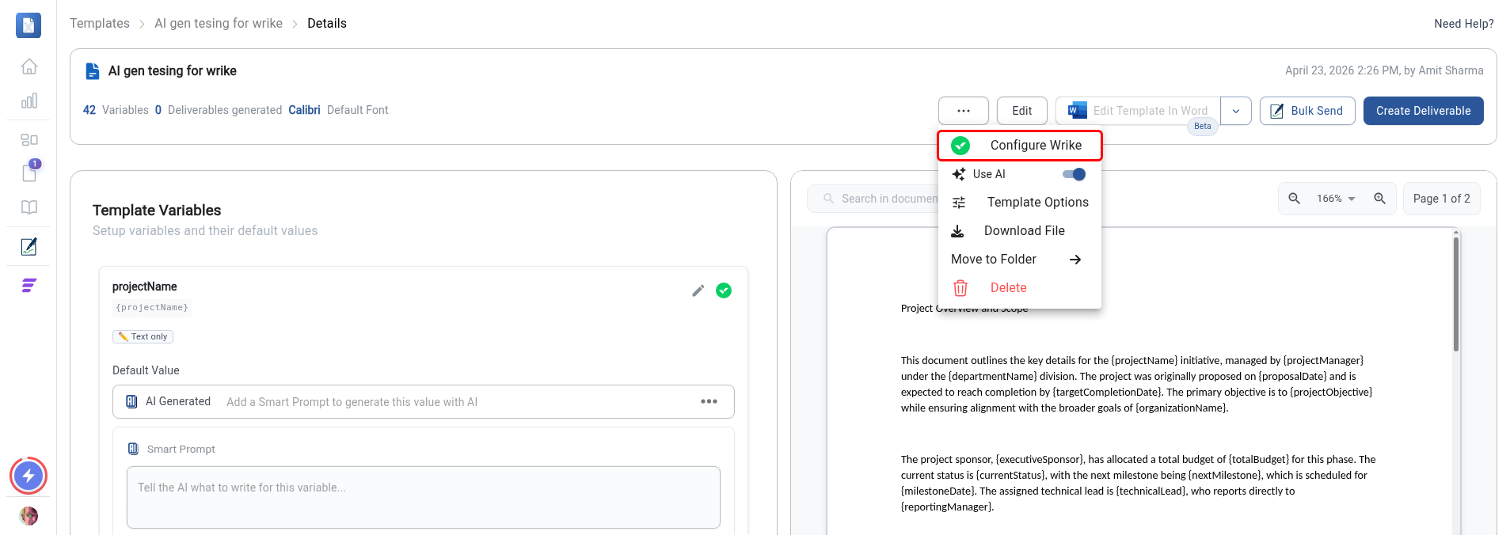This screenshot has width=1510, height=535.
Task: Toggle the Use AI switch off
Action: pyautogui.click(x=1074, y=174)
